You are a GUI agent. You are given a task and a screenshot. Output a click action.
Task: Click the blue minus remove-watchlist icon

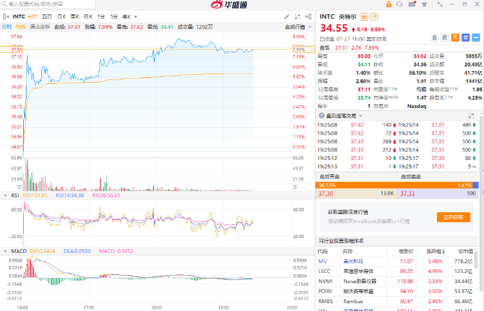476,37
